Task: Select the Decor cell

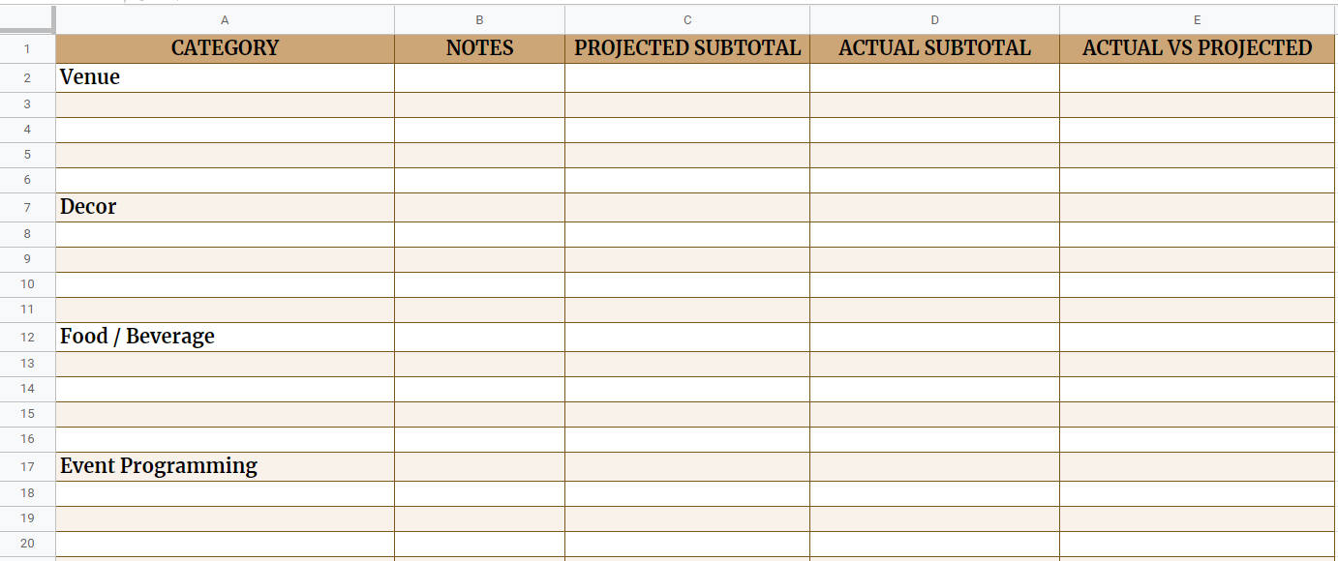Action: (x=225, y=206)
